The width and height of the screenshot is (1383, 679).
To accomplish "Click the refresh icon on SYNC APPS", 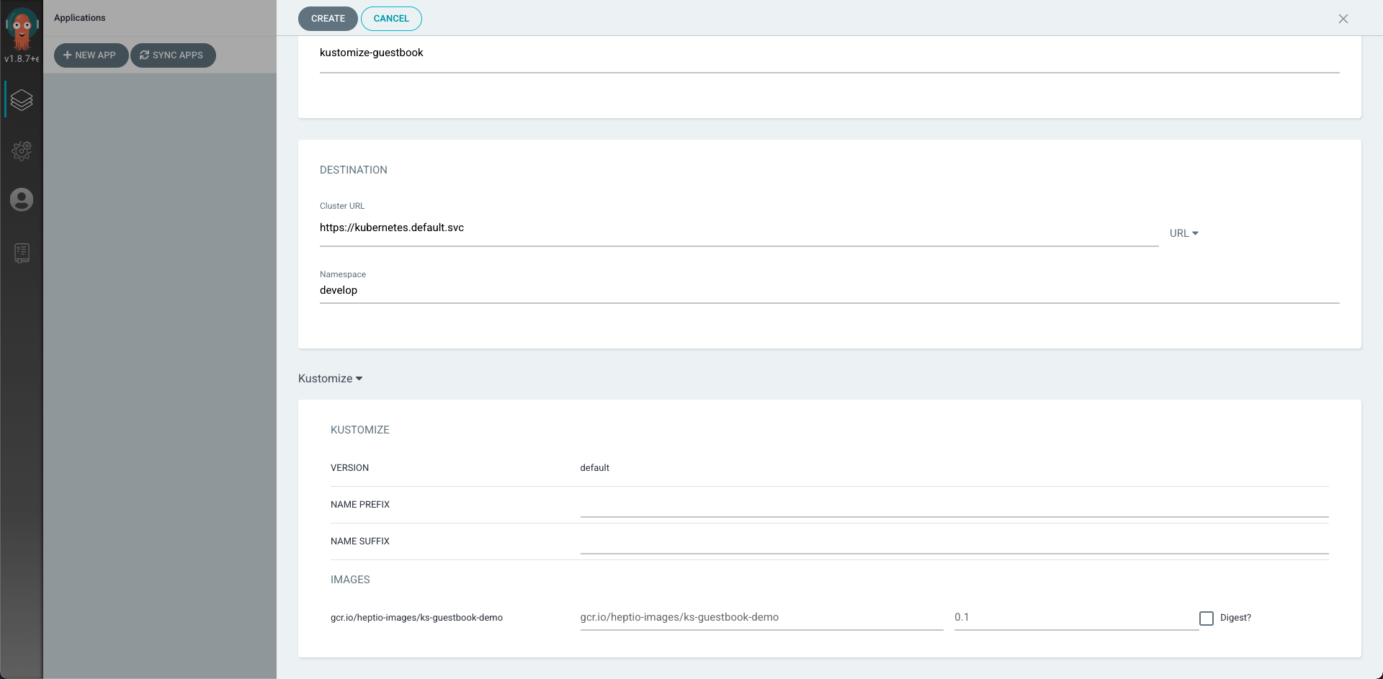I will point(144,55).
